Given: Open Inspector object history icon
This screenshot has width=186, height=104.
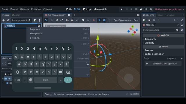Looking at the screenshot, I should tap(182, 20).
